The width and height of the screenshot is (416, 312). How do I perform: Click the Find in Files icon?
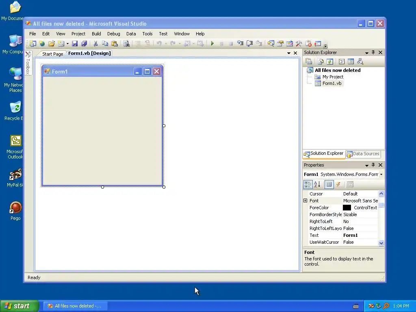pos(126,43)
